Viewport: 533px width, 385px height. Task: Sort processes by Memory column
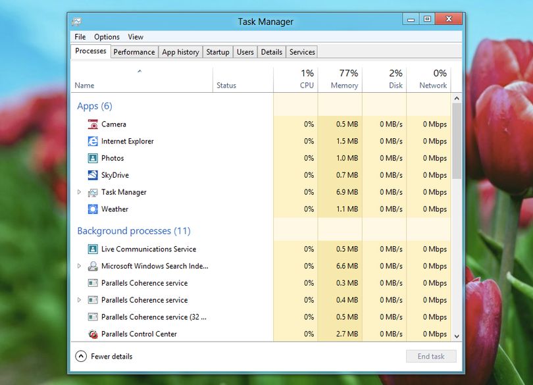(x=340, y=79)
